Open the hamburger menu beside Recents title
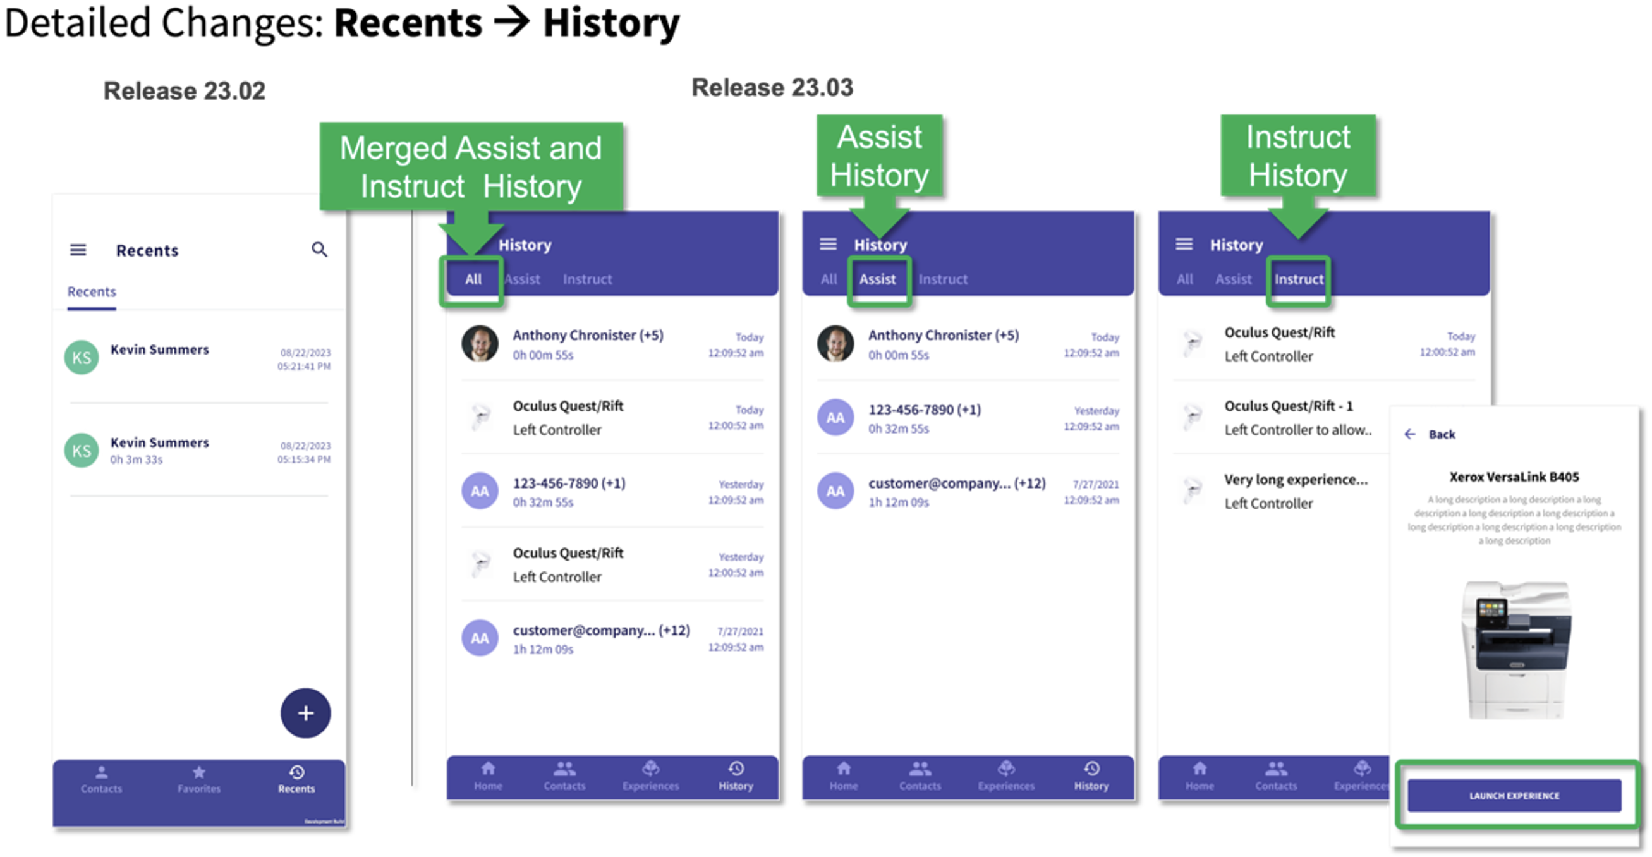 [x=78, y=250]
